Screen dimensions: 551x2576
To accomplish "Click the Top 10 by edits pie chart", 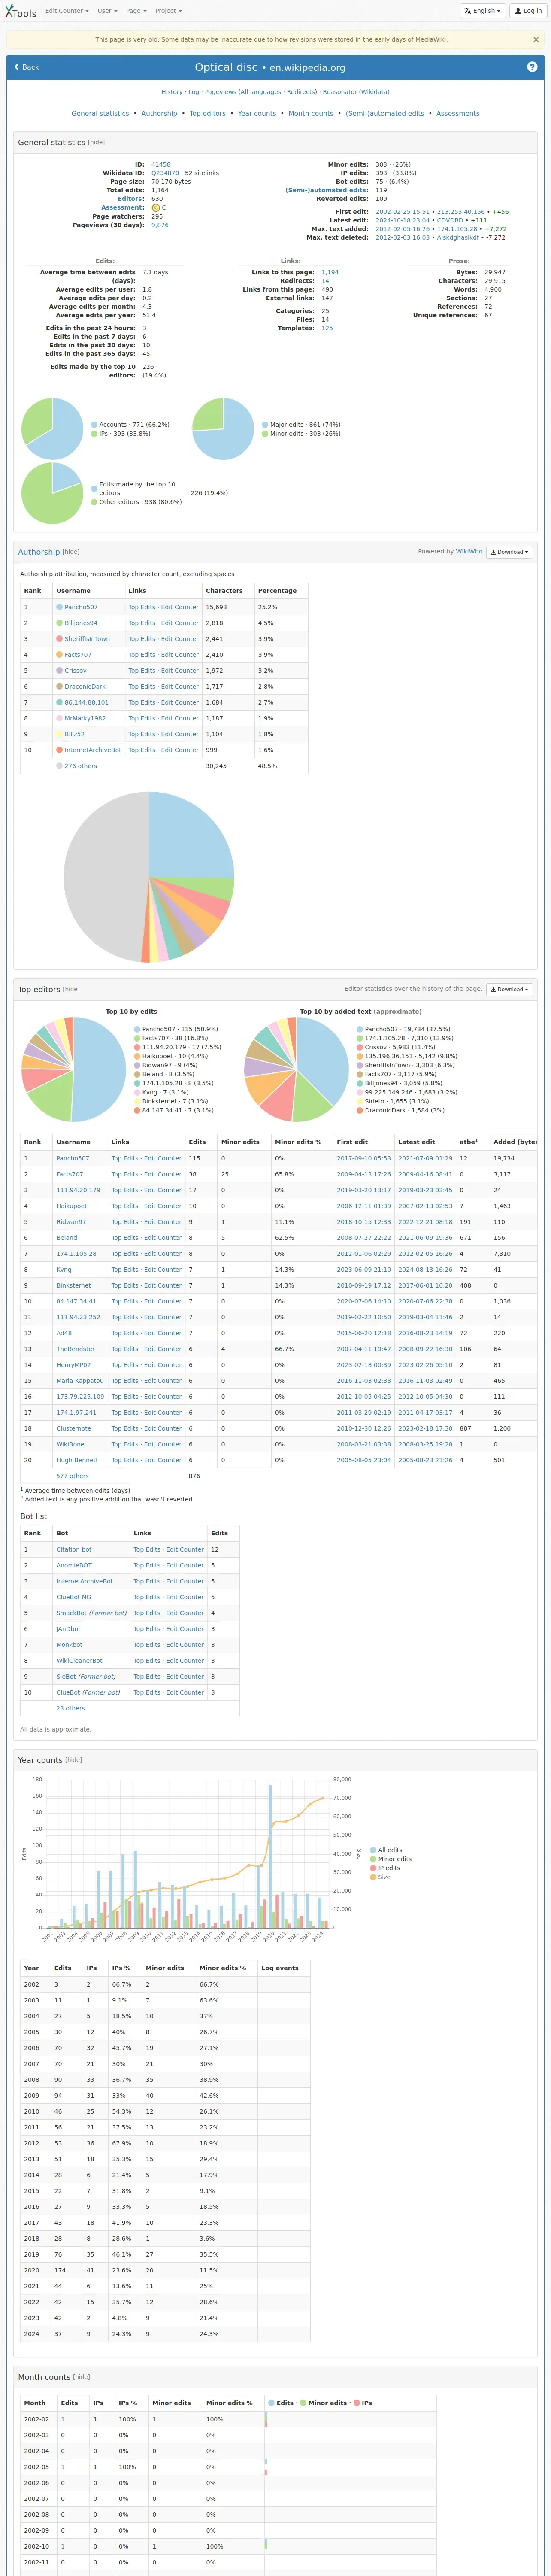I will [x=74, y=1069].
